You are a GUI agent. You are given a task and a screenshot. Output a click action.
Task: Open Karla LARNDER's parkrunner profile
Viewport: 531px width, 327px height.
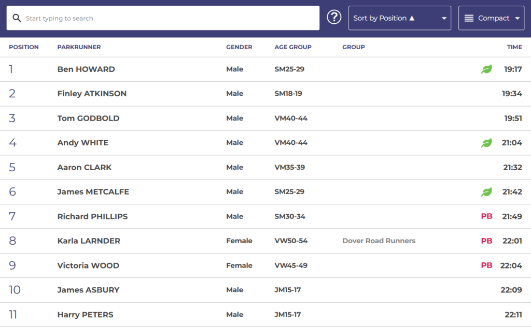89,241
